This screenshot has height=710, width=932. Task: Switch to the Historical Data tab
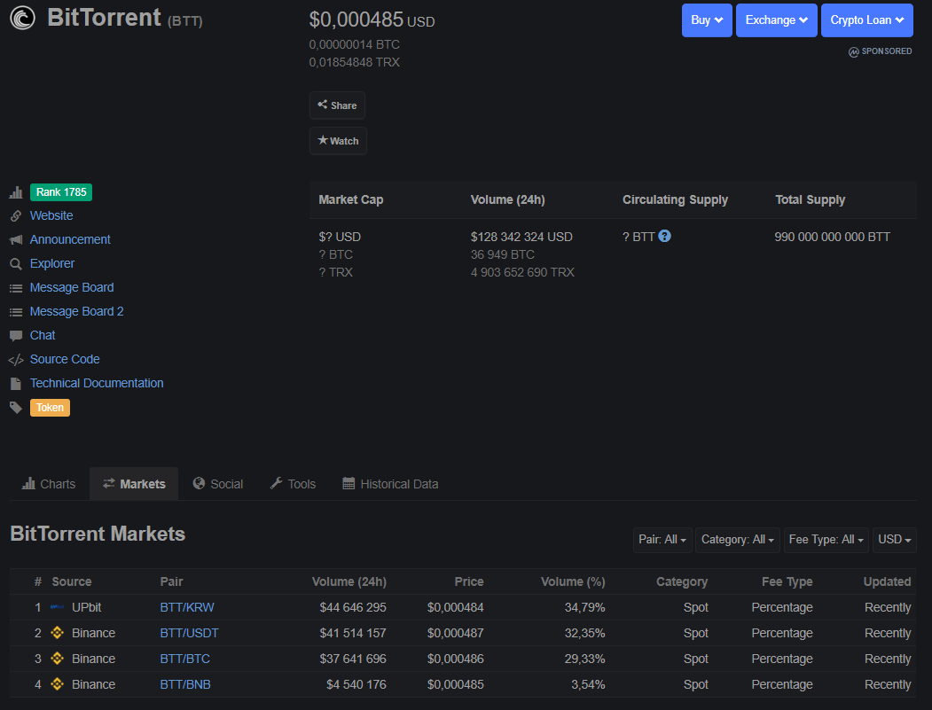pyautogui.click(x=390, y=483)
